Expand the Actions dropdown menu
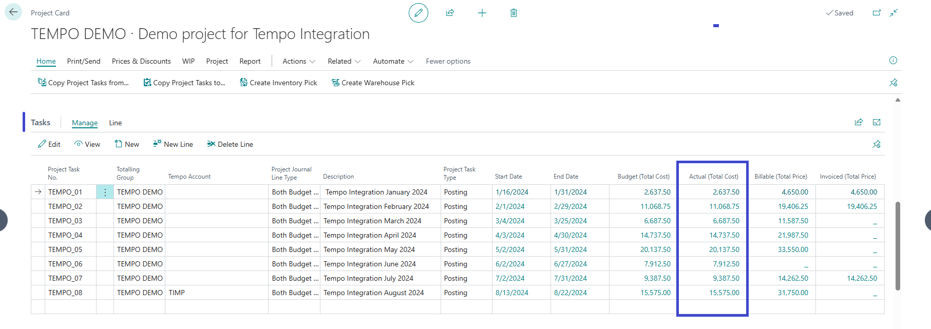The width and height of the screenshot is (931, 329). [299, 61]
